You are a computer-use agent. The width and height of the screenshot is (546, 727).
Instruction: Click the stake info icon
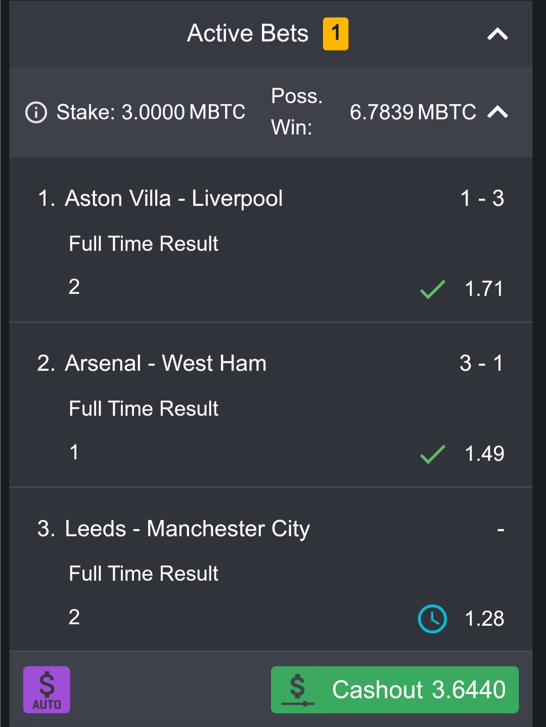point(36,112)
